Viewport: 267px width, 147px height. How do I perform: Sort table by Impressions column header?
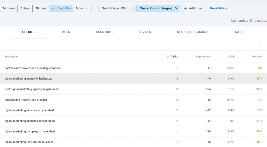pyautogui.click(x=203, y=57)
